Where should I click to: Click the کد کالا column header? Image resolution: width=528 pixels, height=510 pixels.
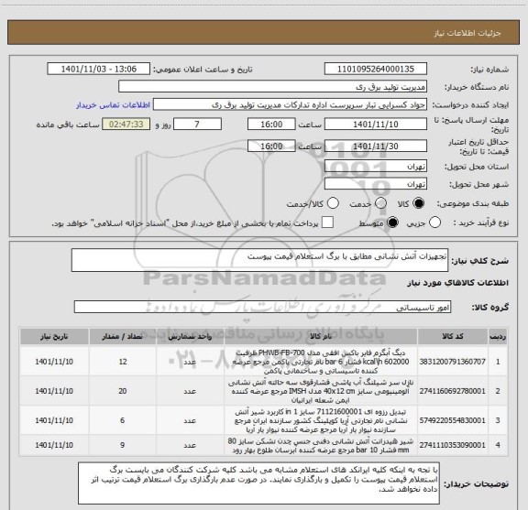click(452, 336)
